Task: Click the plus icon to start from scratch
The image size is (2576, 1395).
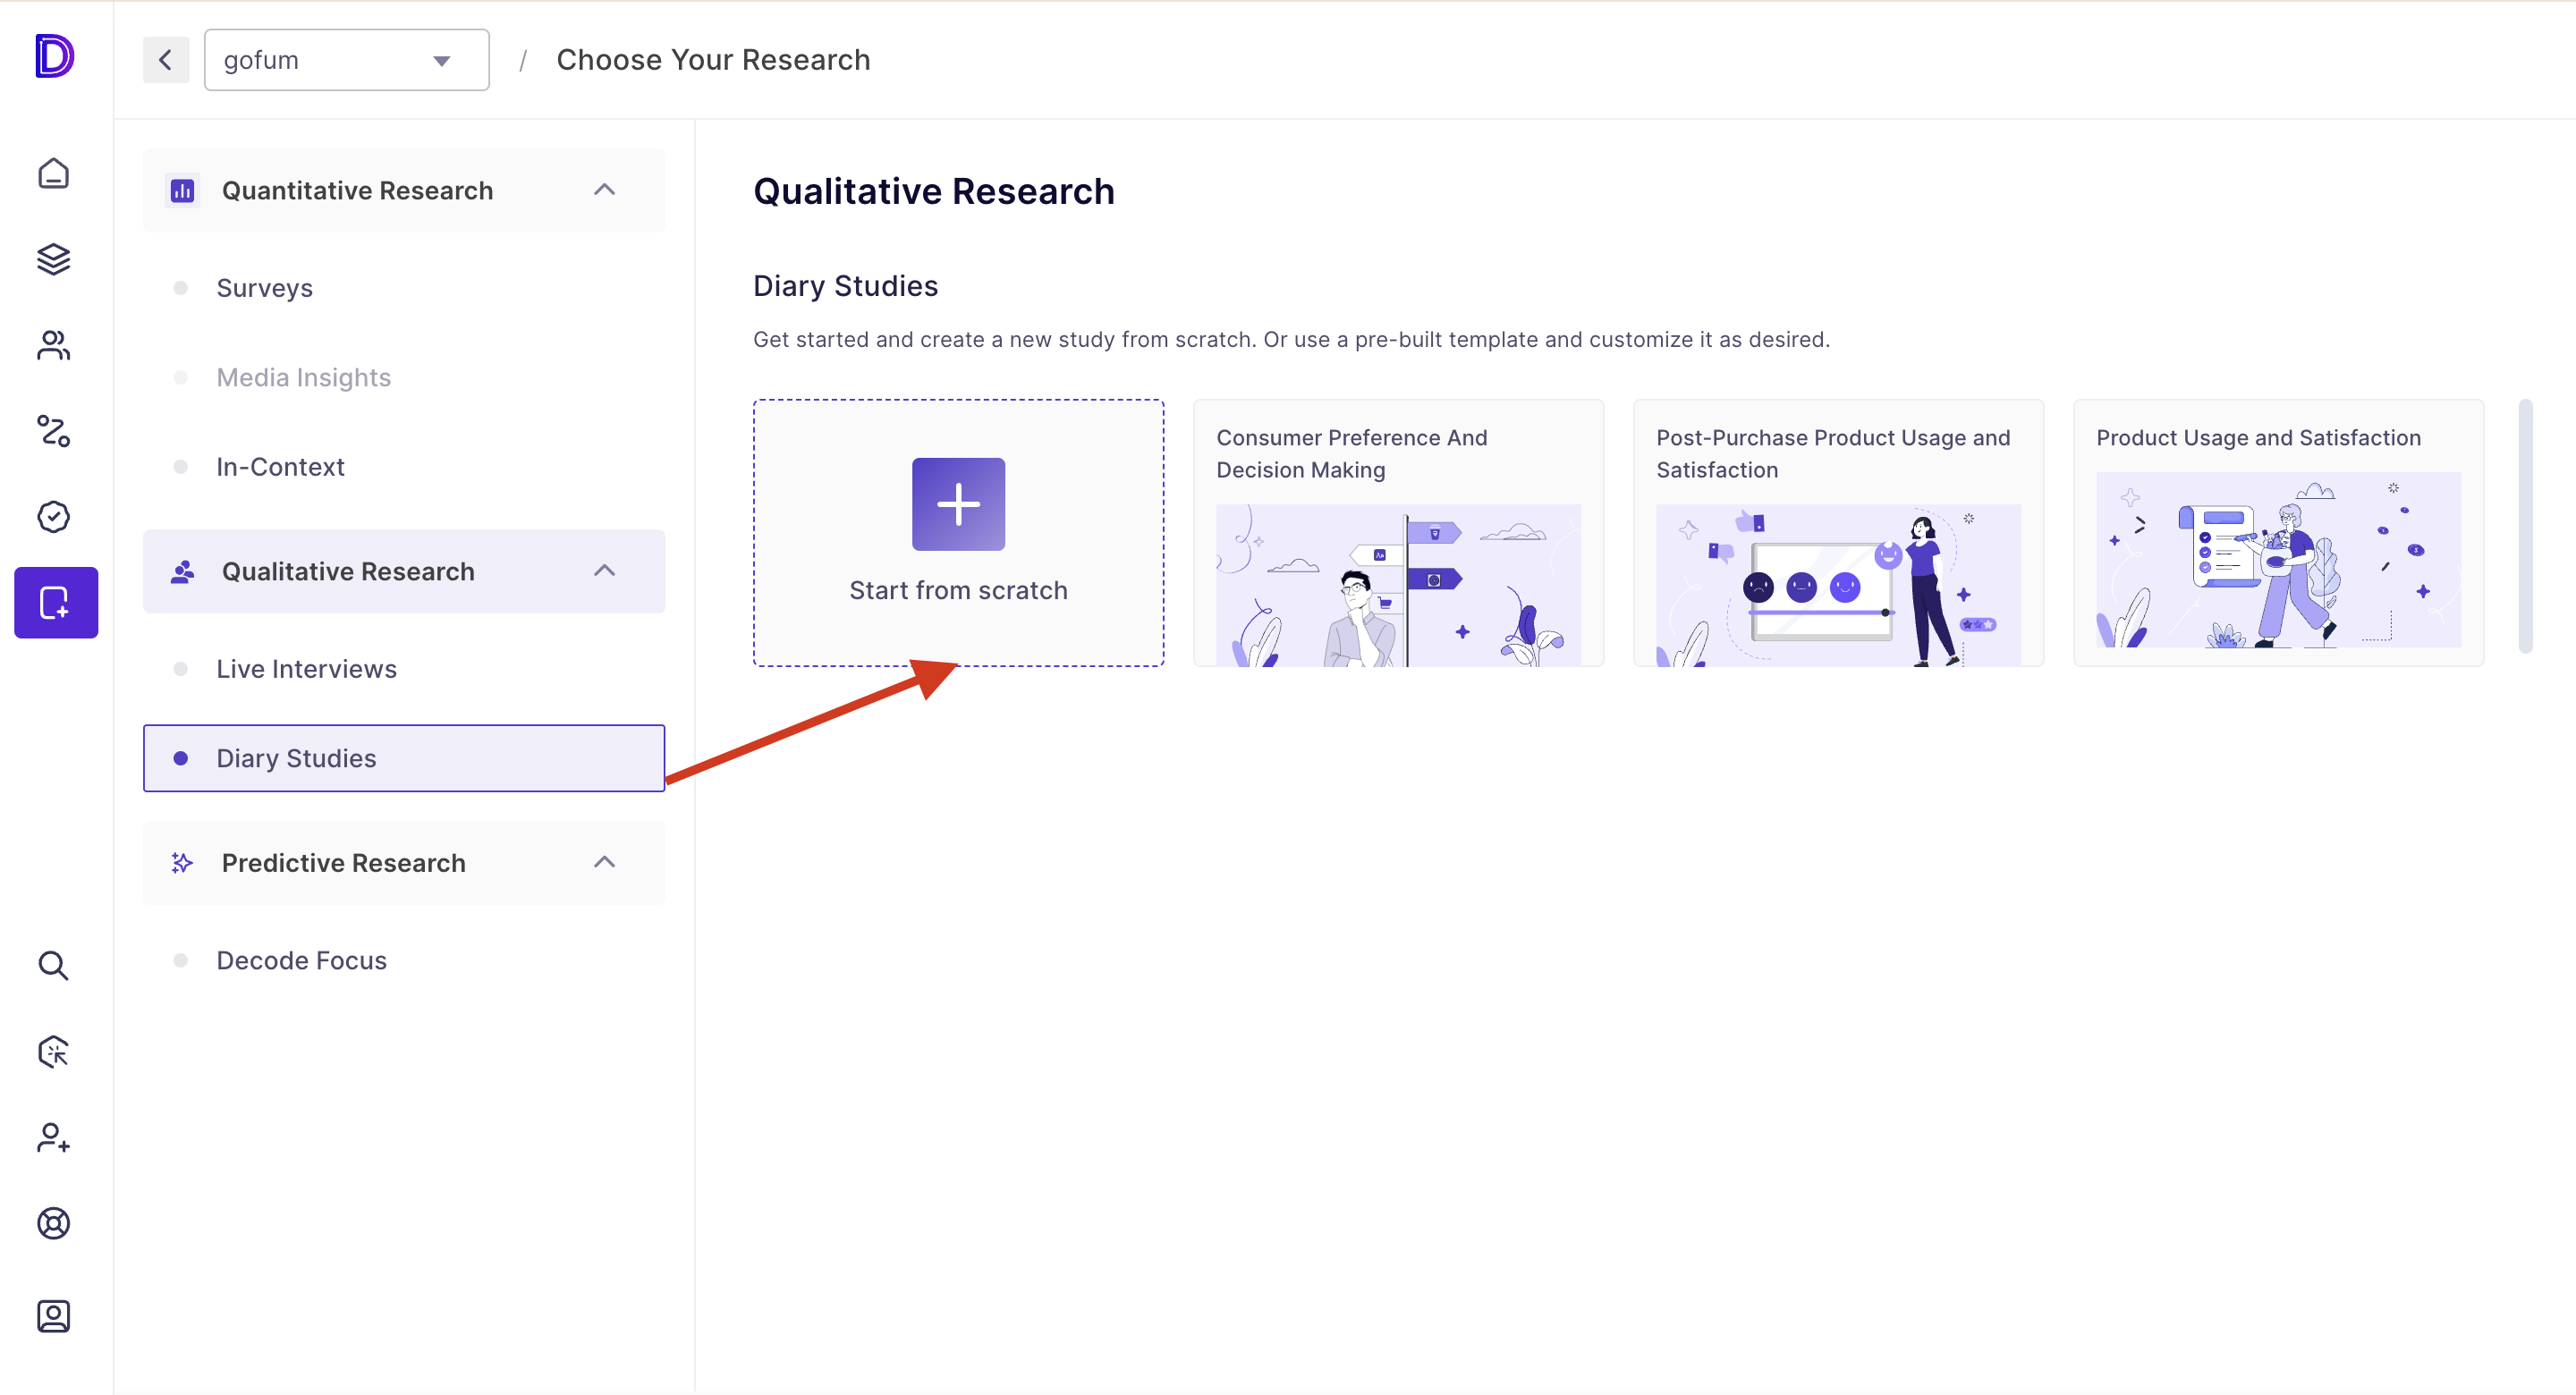Action: (958, 504)
